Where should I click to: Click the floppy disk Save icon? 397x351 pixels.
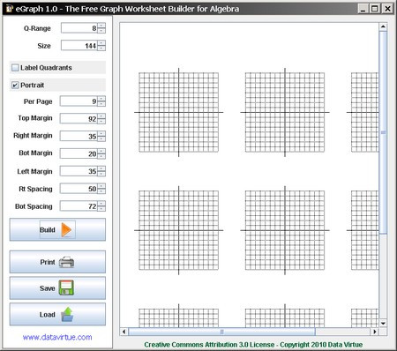(66, 288)
